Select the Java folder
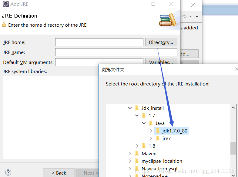 pyautogui.click(x=160, y=123)
